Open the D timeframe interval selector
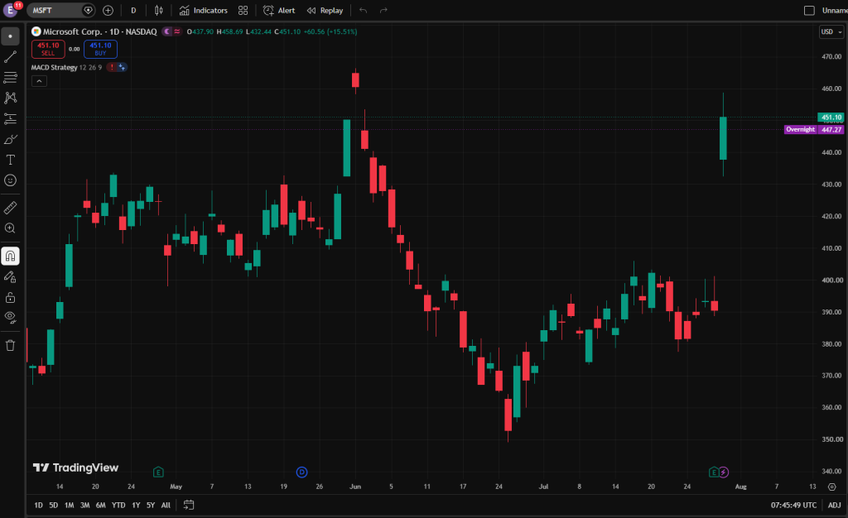Screen dimensions: 848x518 [133, 10]
